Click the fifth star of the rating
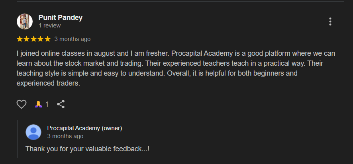353x164 pixels. [48, 39]
